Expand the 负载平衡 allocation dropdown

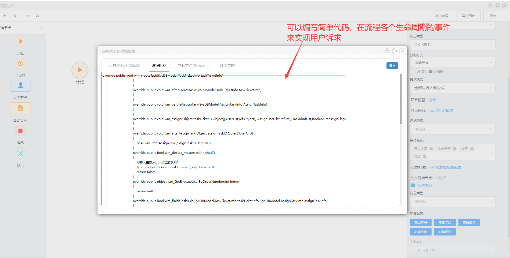pos(453,62)
